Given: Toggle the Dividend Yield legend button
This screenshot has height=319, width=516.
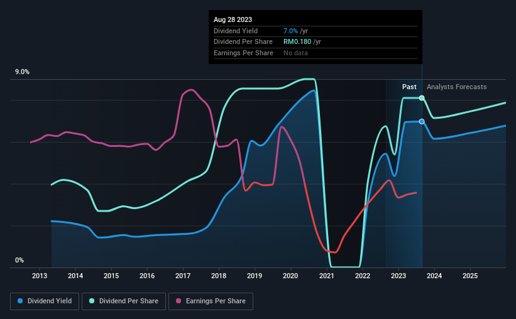Looking at the screenshot, I should click(x=45, y=301).
